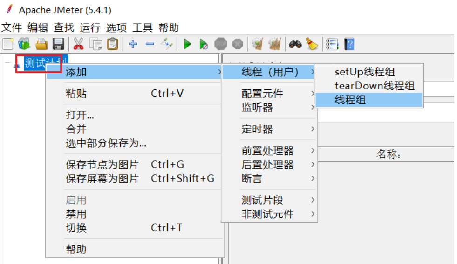Image resolution: width=457 pixels, height=264 pixels.
Task: Select the 测试计划 tree node
Action: pyautogui.click(x=46, y=62)
